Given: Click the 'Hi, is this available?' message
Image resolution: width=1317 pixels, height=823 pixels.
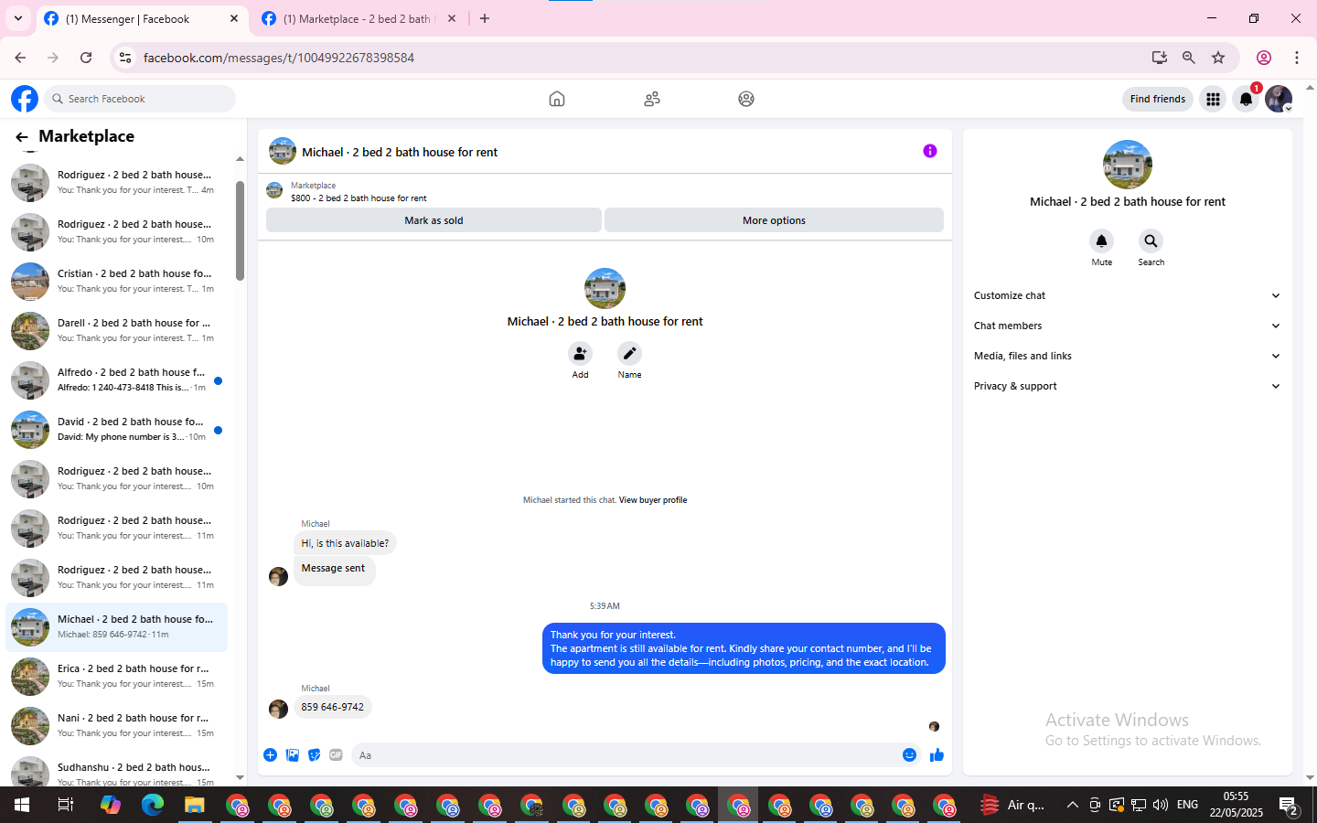Looking at the screenshot, I should [345, 543].
